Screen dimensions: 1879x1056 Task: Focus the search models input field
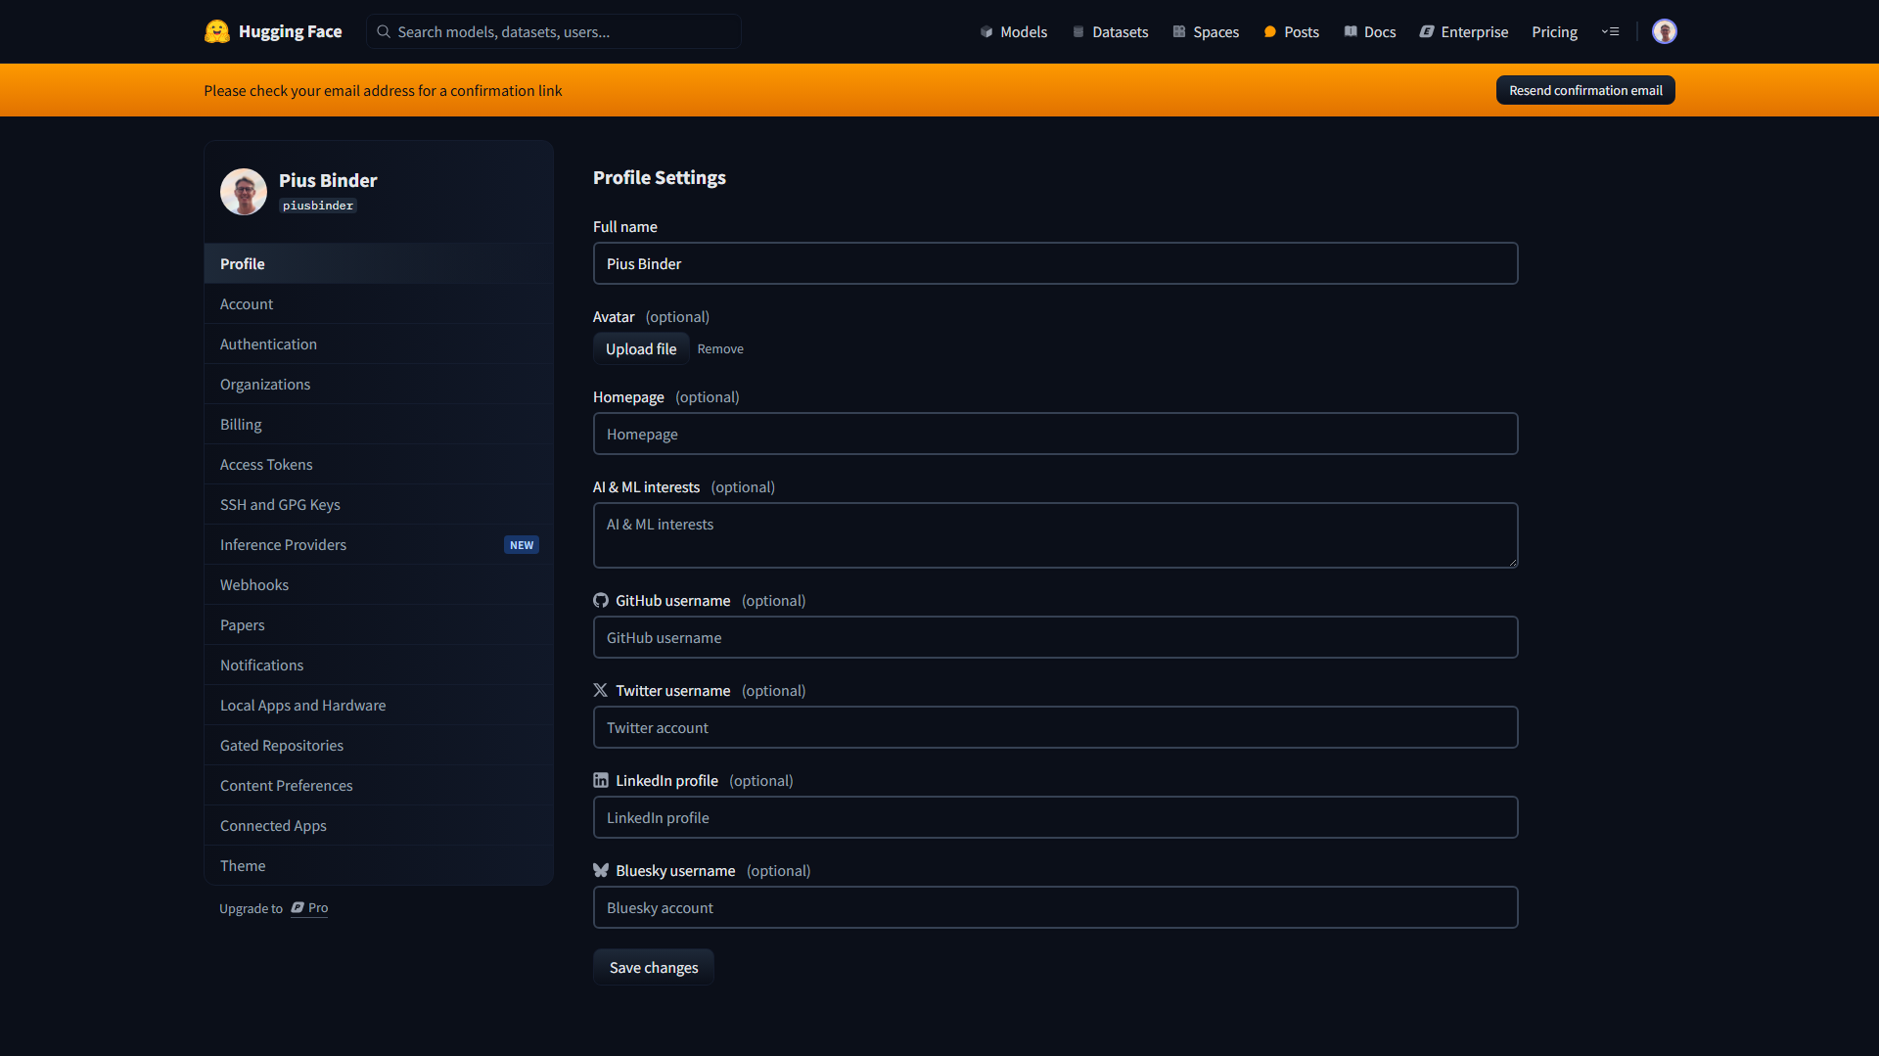coord(563,31)
